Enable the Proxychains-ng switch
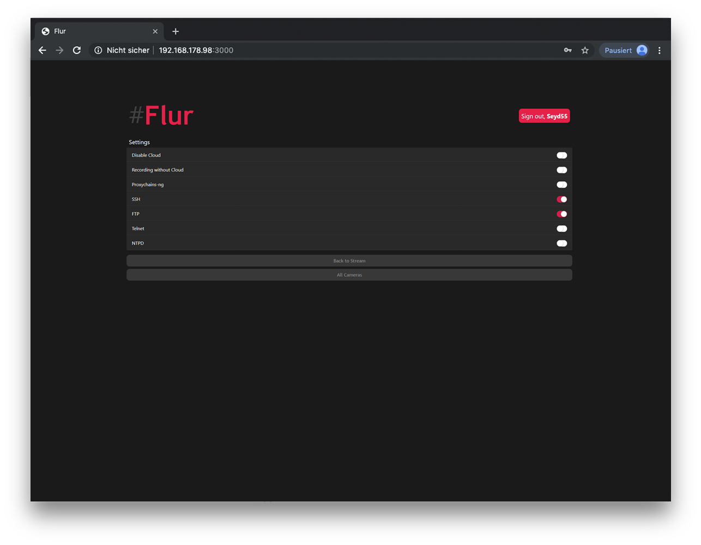 (x=562, y=185)
